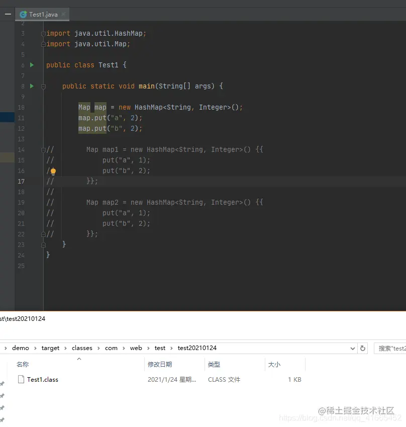
Task: Click commented 'Map map2' line
Action: coord(175,202)
